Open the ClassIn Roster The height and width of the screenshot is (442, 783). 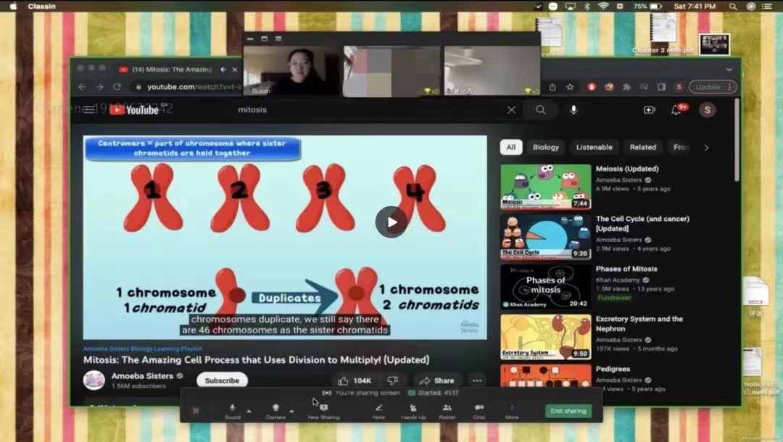[x=447, y=411]
